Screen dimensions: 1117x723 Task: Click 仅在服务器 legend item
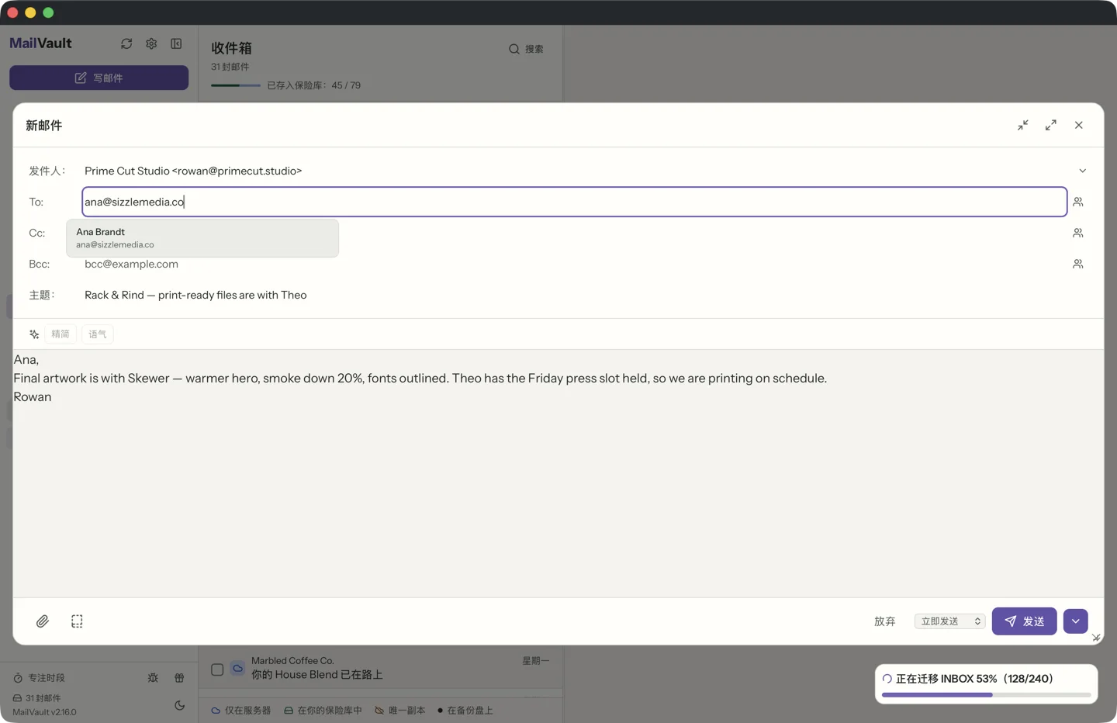pyautogui.click(x=241, y=711)
